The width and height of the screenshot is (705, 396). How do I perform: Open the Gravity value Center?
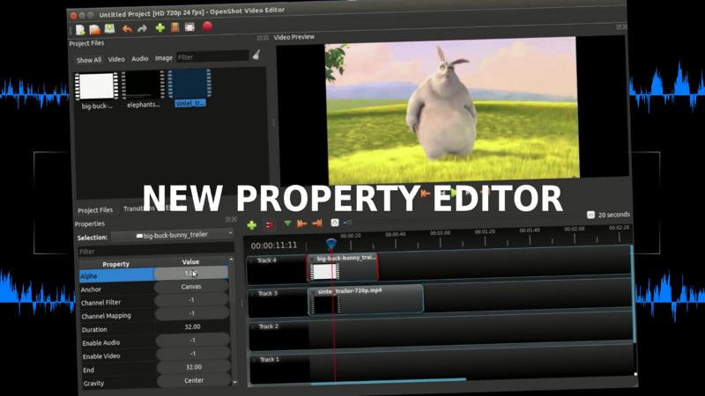(x=195, y=380)
